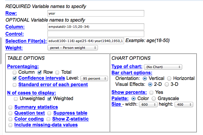Select Grayscale palette option
The width and height of the screenshot is (203, 135).
pos(154,99)
